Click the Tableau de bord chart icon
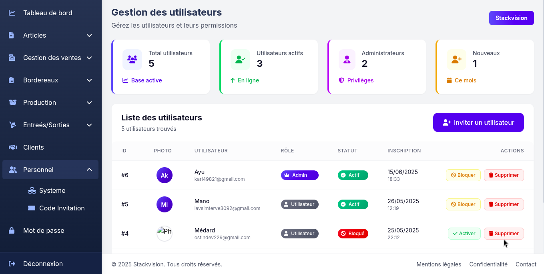This screenshot has height=274, width=544. tap(12, 13)
